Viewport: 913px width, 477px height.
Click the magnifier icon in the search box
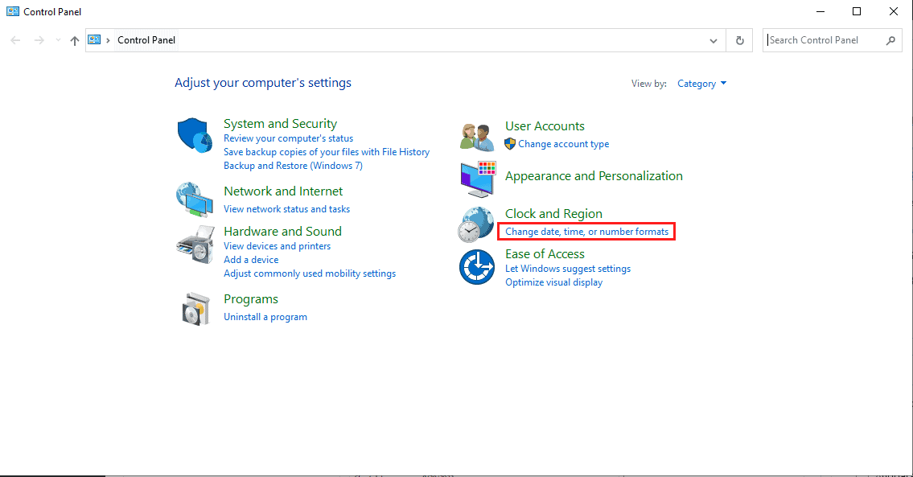tap(890, 40)
